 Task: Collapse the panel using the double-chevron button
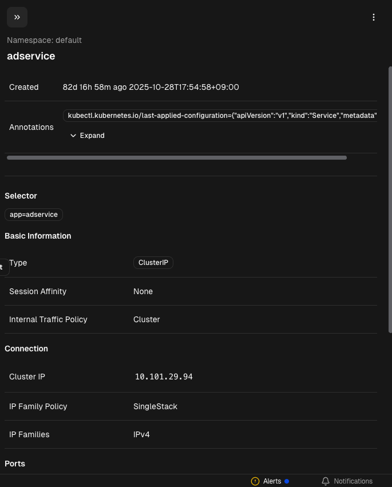point(17,17)
